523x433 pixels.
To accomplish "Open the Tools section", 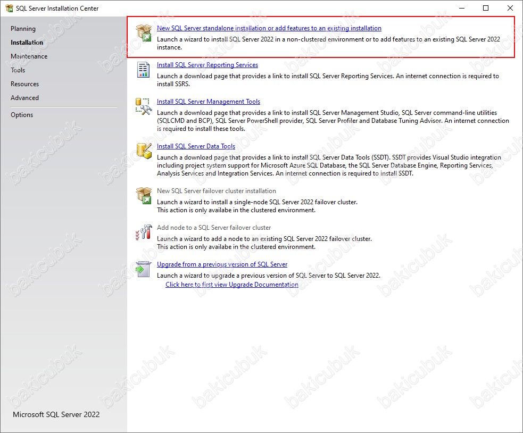I will (x=18, y=70).
